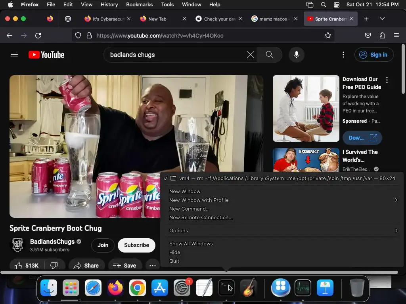Dislike the Sprite Cranberry video

[x=54, y=266]
